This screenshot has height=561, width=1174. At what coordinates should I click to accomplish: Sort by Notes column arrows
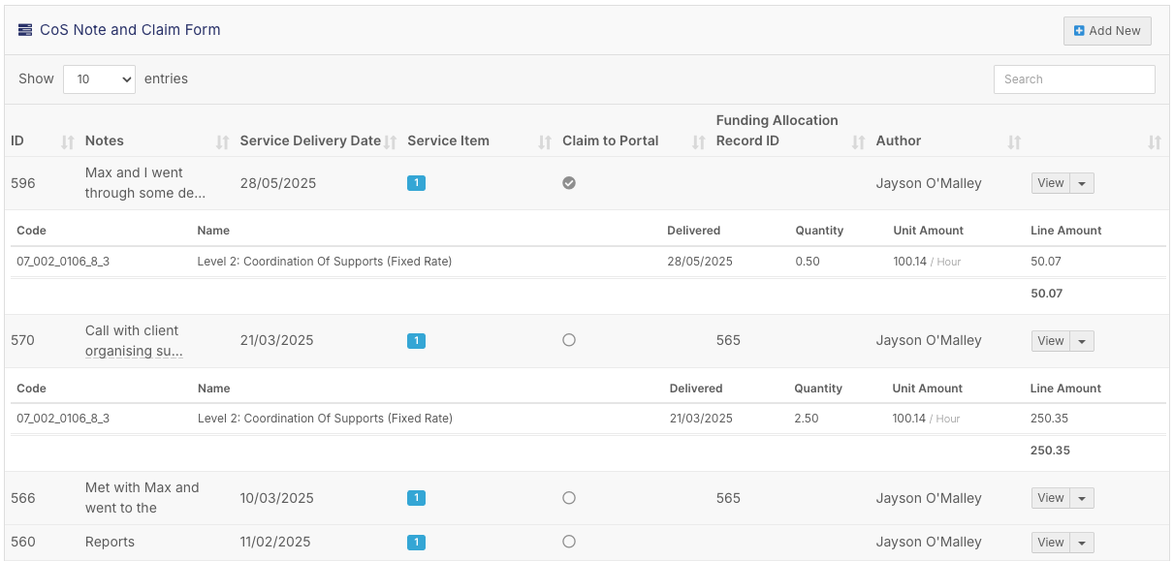(222, 142)
